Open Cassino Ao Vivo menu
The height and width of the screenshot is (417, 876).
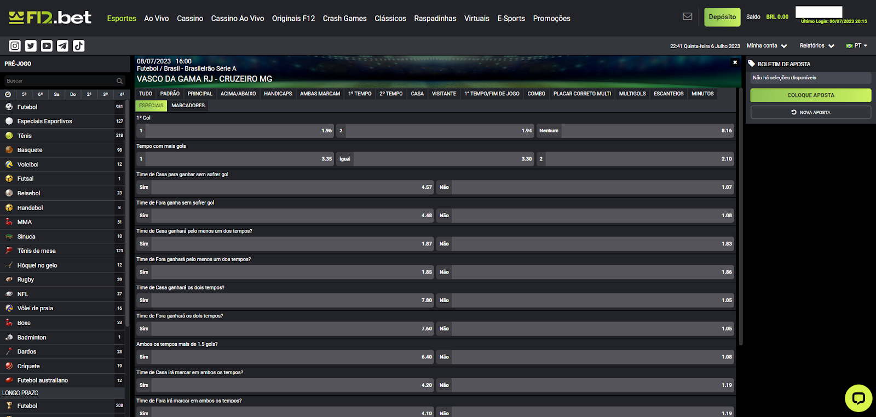pyautogui.click(x=238, y=19)
